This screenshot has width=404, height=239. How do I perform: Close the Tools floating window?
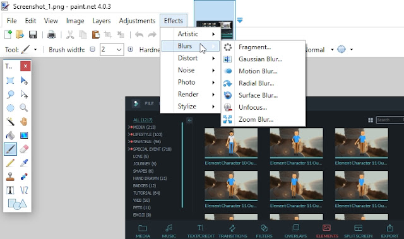pos(25,66)
